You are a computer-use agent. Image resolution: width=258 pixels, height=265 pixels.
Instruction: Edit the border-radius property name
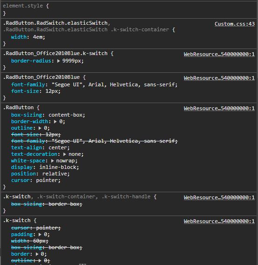pos(31,61)
